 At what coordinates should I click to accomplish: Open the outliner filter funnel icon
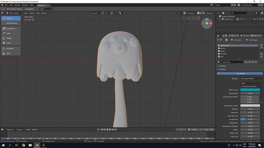pos(256,13)
